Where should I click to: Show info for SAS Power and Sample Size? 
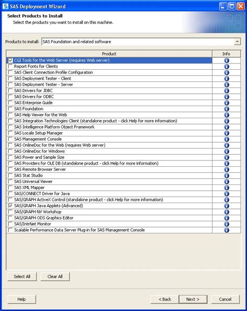(x=227, y=157)
